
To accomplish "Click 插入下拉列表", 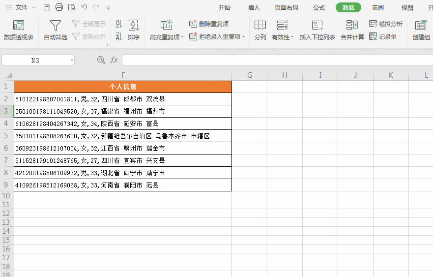I will [318, 30].
